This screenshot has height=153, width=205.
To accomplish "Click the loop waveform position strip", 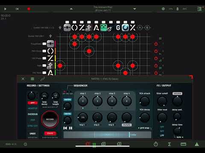I will (x=107, y=135).
